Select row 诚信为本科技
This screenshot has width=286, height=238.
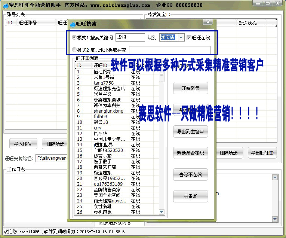[x=117, y=106]
